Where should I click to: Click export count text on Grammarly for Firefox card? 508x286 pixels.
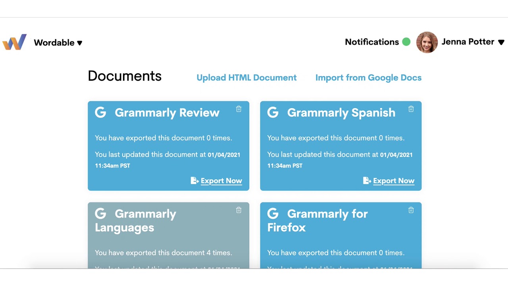click(x=336, y=253)
